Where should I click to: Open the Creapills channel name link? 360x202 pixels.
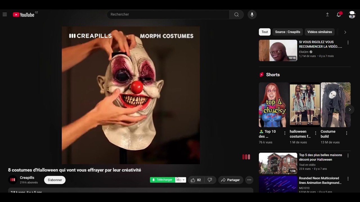coord(27,178)
